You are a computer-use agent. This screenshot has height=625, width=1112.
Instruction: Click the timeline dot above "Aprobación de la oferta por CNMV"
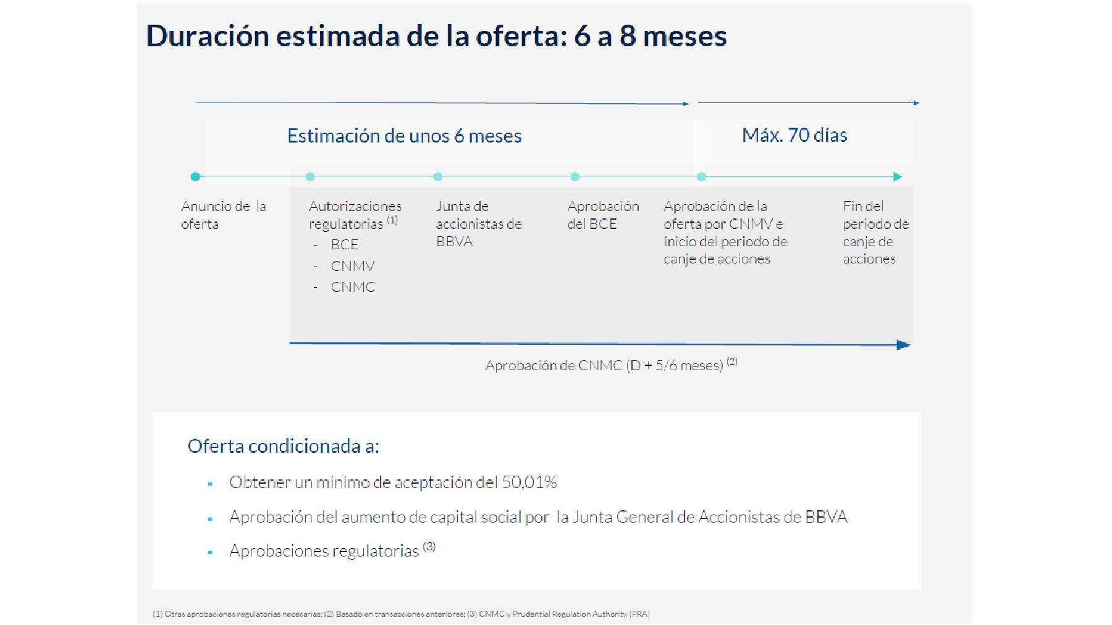(701, 176)
